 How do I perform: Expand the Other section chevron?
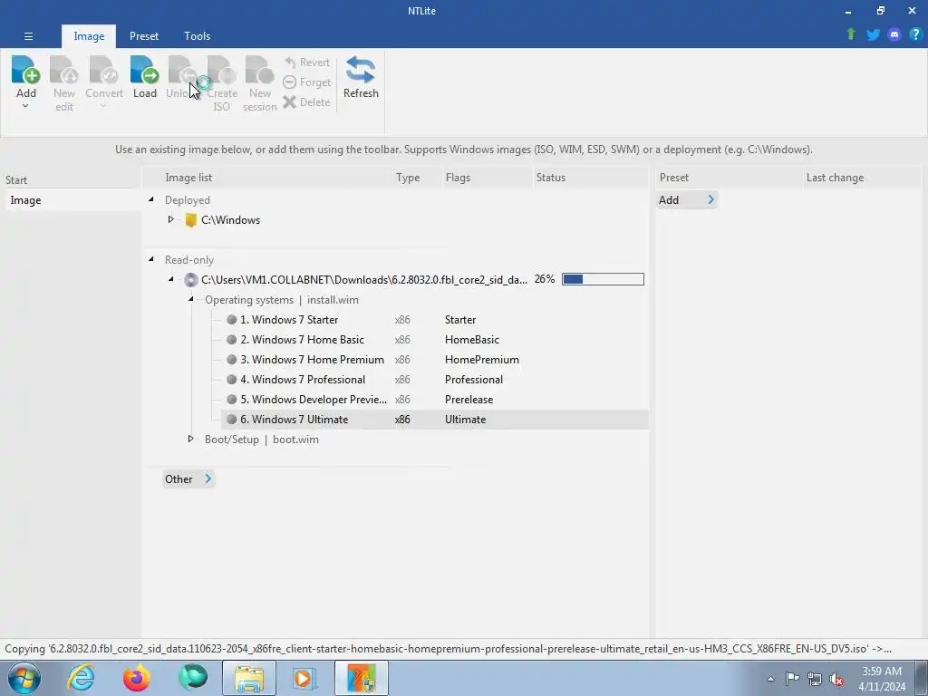(208, 478)
